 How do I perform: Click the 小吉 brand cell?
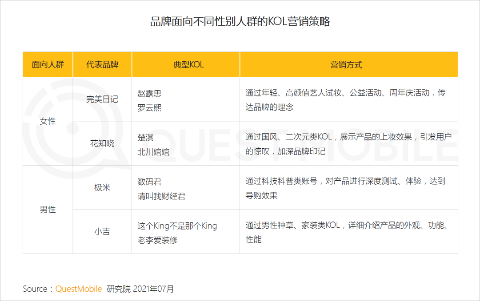coord(102,232)
